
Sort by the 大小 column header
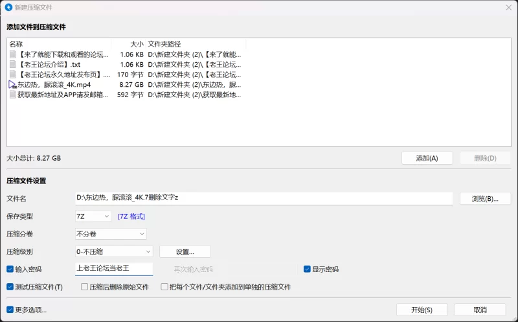136,44
